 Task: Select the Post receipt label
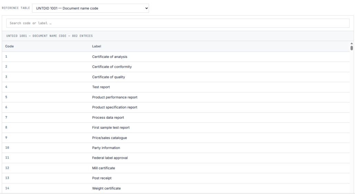point(102,178)
